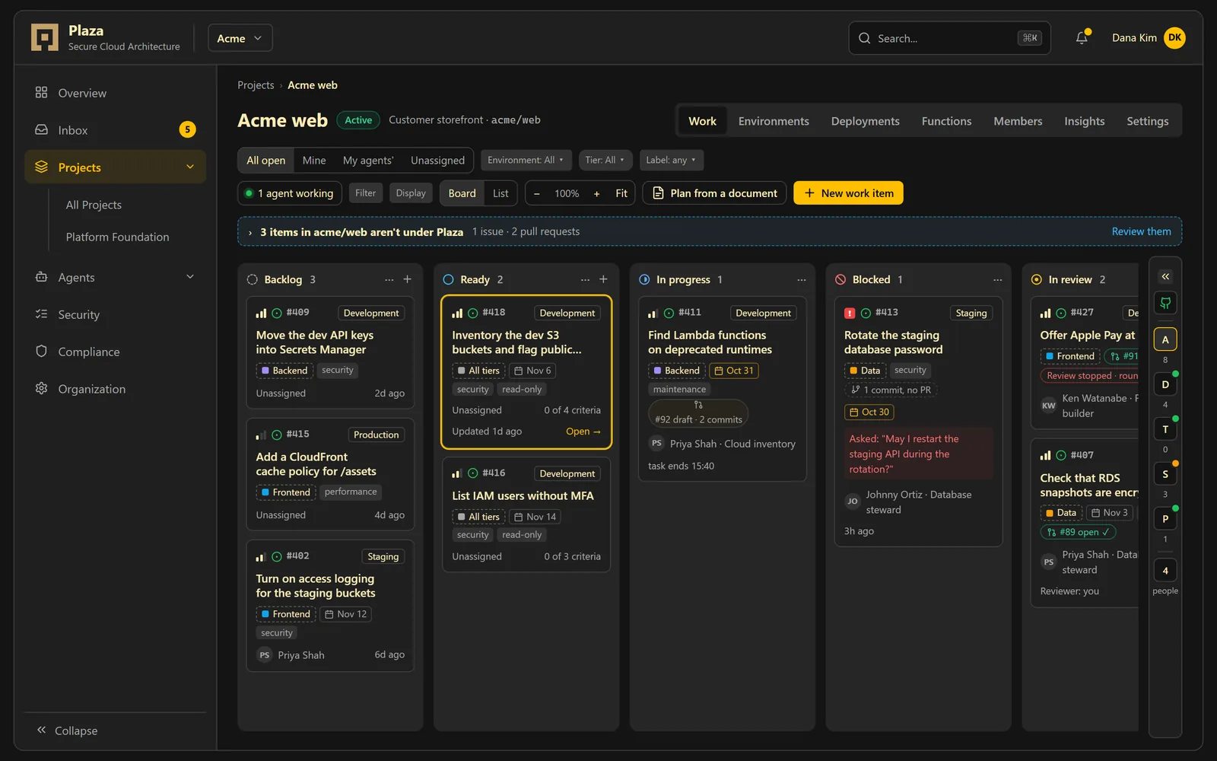The width and height of the screenshot is (1217, 761).
Task: Open the notifications bell
Action: point(1082,37)
